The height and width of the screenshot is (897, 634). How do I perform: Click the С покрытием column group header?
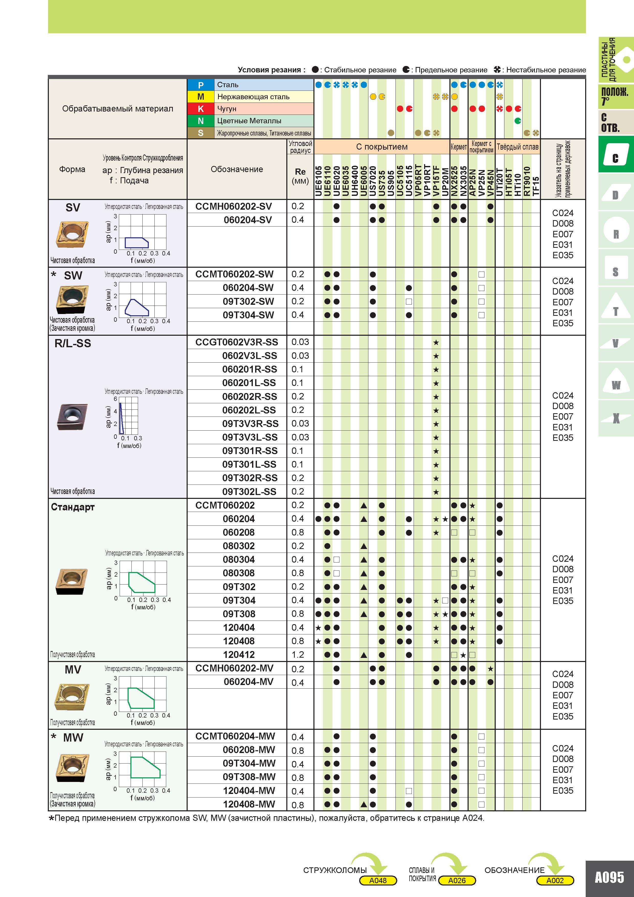(382, 147)
